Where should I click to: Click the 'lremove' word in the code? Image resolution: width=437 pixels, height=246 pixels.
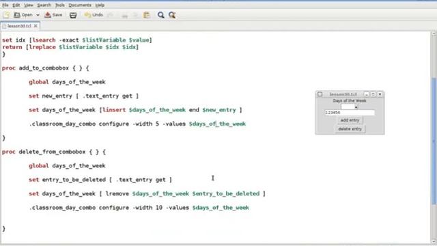click(x=117, y=193)
